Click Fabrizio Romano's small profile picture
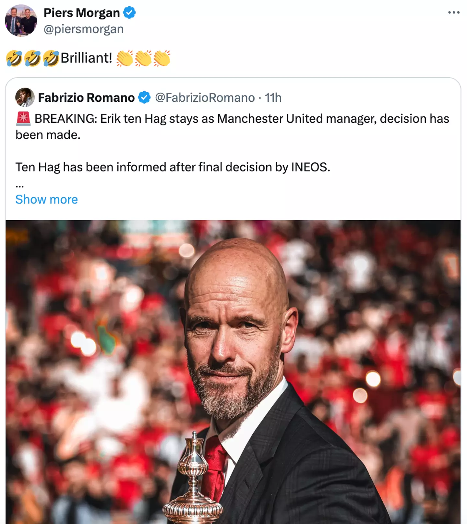The image size is (467, 524). click(x=25, y=97)
